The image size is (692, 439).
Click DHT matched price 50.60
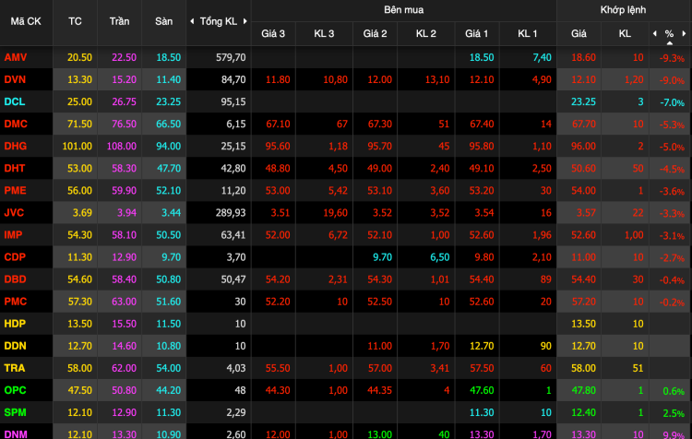583,168
